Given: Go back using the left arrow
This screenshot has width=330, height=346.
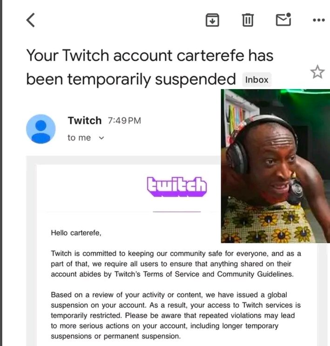Looking at the screenshot, I should (x=31, y=20).
